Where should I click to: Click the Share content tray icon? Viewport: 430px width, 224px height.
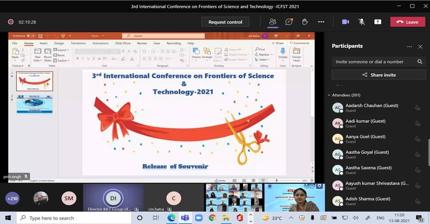[x=378, y=22]
